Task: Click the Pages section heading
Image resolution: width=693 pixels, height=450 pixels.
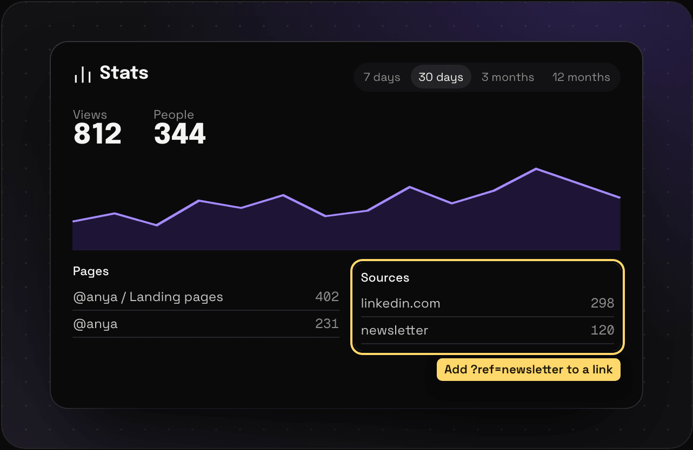Action: 91,271
